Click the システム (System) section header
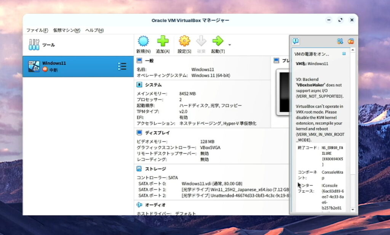Image resolution: width=390 pixels, height=235 pixels. [x=153, y=85]
